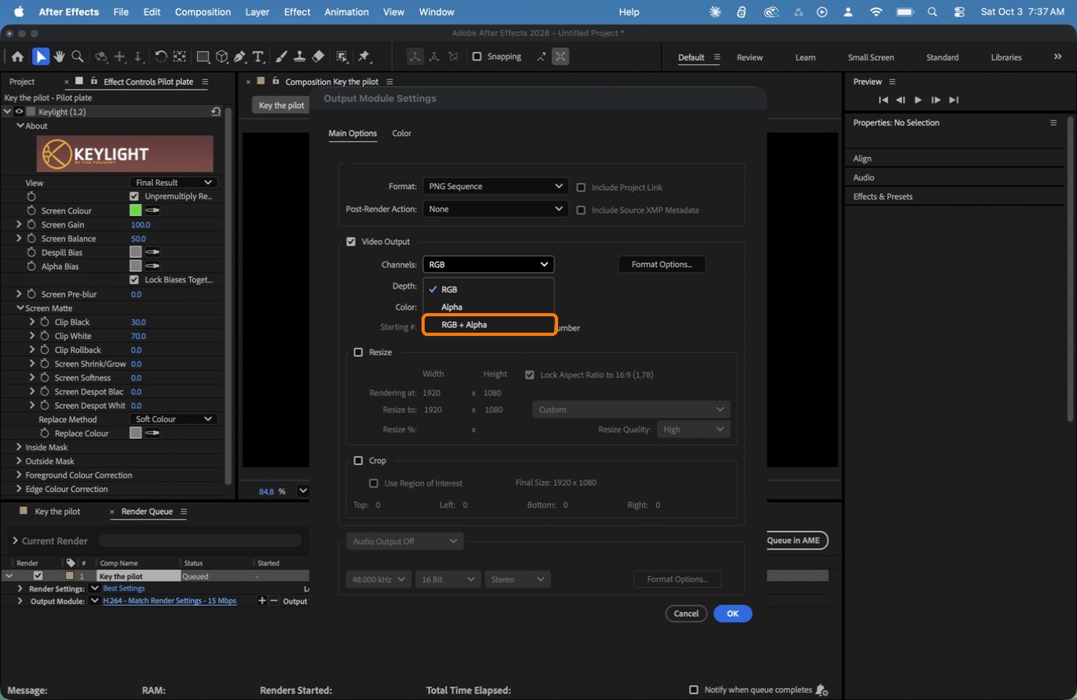Image resolution: width=1077 pixels, height=700 pixels.
Task: Click Play in Preview panel
Action: (x=918, y=100)
